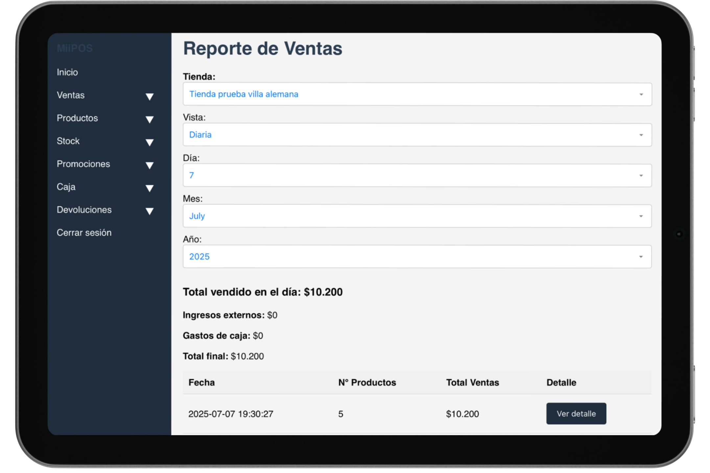Expand the Caja submenu arrow

[x=150, y=188]
